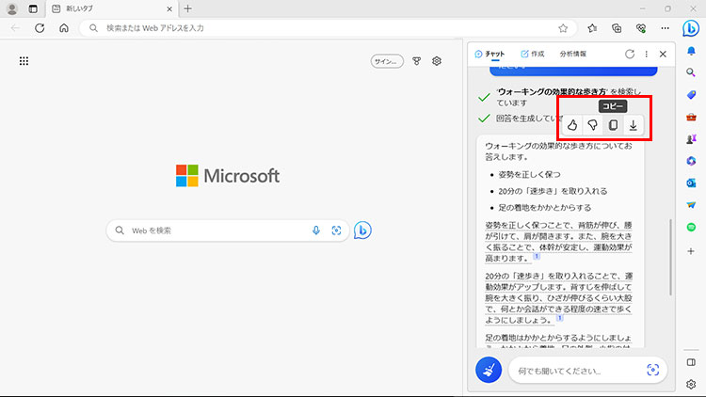Viewport: 706px width, 397px height.
Task: Refresh the Copilot chat panel
Action: tap(629, 55)
